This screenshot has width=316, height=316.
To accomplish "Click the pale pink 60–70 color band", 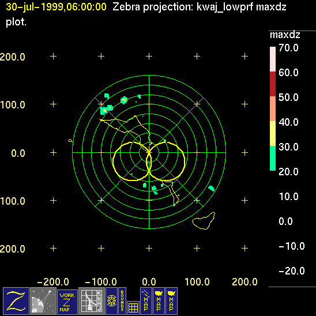I will pos(273,59).
